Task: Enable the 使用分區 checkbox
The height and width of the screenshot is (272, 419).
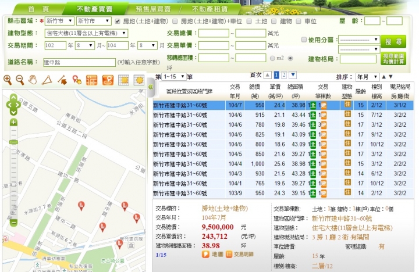Action: pos(303,40)
